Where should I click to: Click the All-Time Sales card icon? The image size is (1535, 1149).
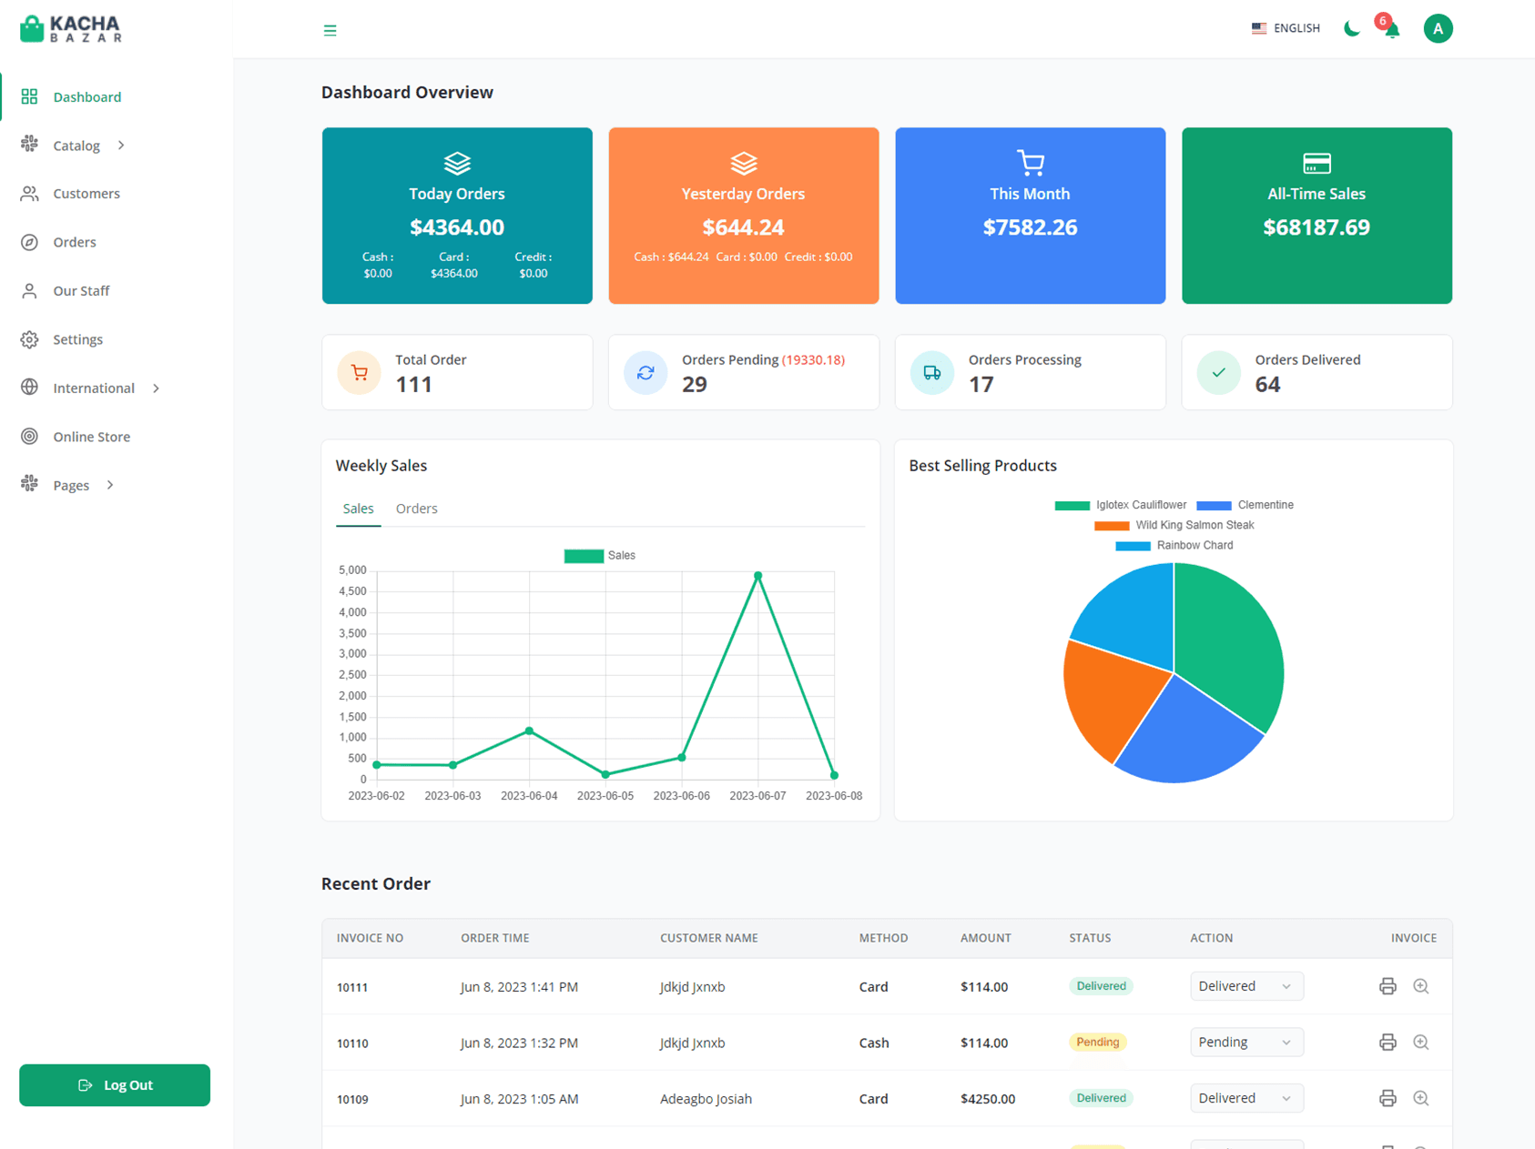point(1316,163)
